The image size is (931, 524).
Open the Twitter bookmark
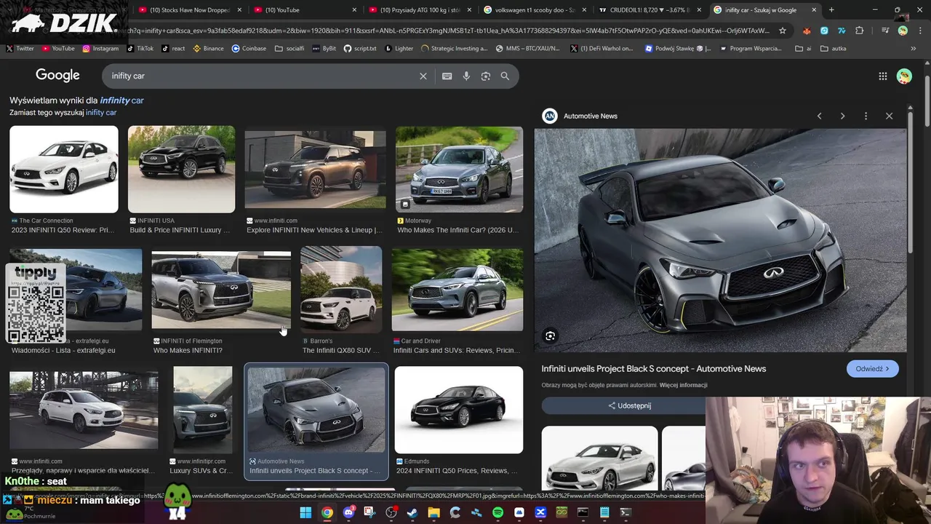[x=20, y=48]
